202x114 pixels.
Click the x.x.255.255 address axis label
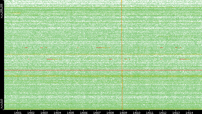coord(2,11)
